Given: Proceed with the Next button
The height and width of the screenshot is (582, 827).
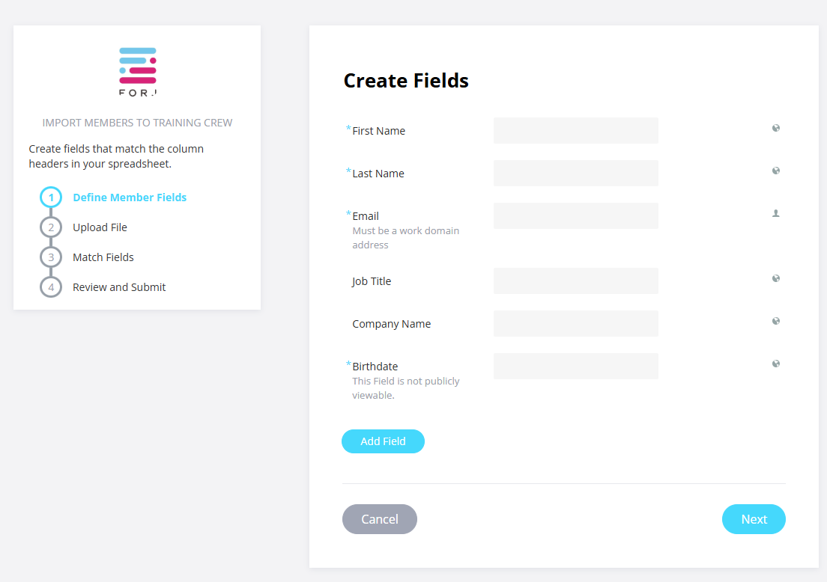Looking at the screenshot, I should pyautogui.click(x=754, y=519).
